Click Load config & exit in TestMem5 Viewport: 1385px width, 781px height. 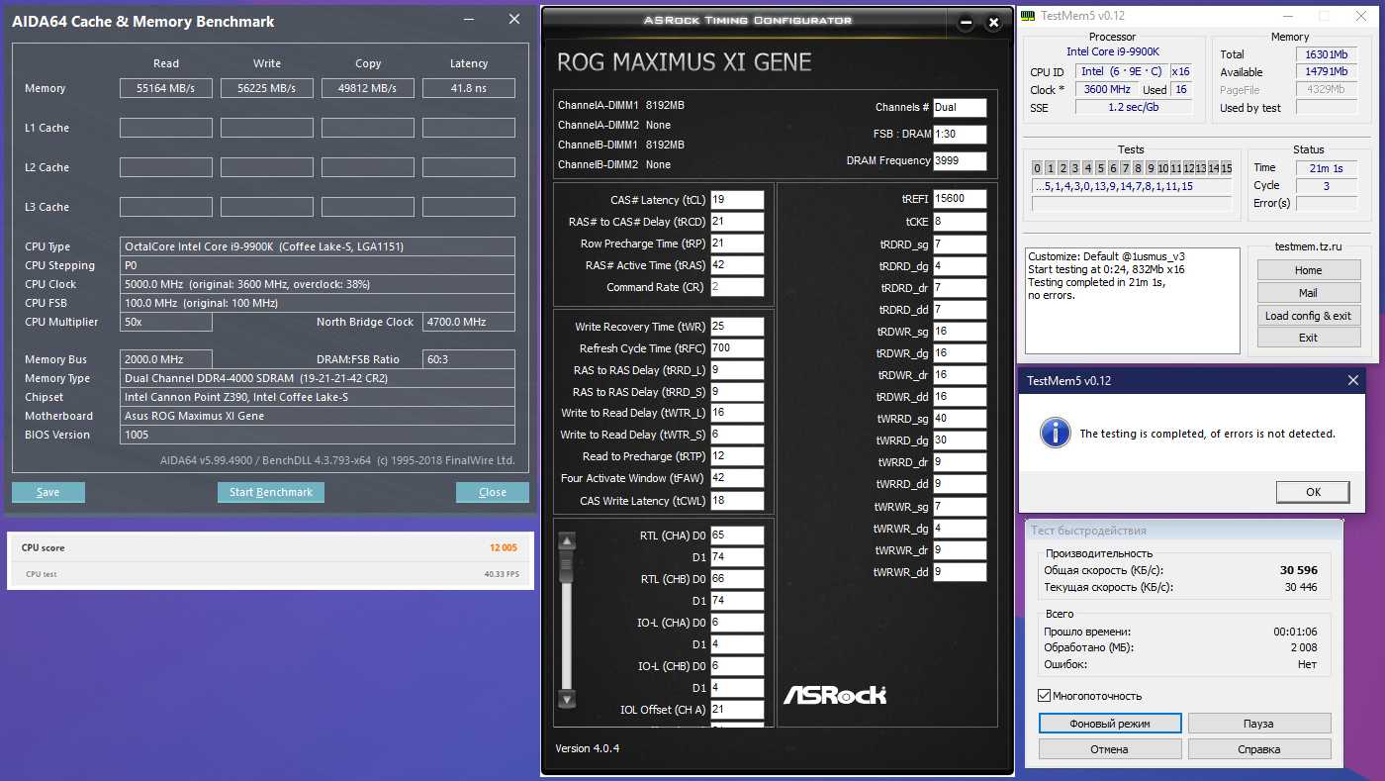pyautogui.click(x=1308, y=316)
